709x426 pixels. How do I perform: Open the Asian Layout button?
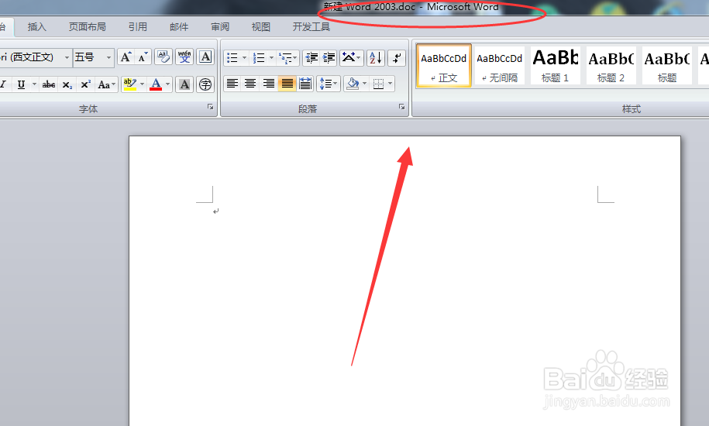click(x=351, y=57)
